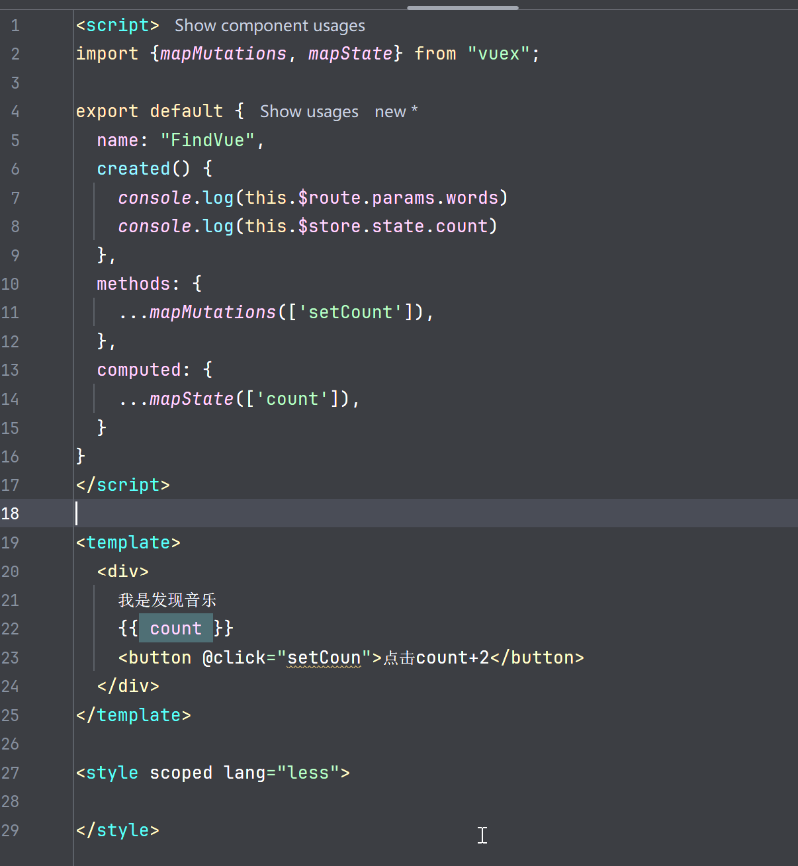The width and height of the screenshot is (798, 866).
Task: Click the Chinese text 我是发现音乐
Action: pos(167,600)
